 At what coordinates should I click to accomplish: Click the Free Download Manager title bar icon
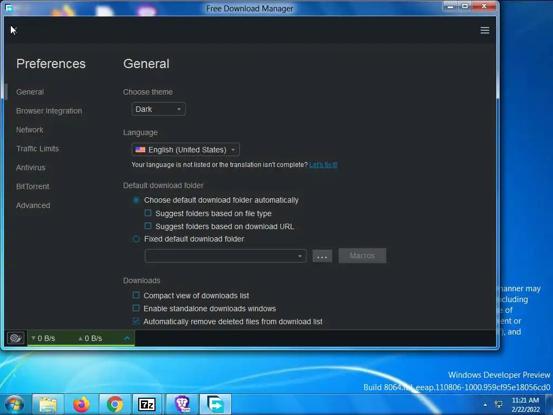pos(9,8)
